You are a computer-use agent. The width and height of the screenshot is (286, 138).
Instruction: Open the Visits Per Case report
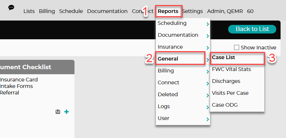pyautogui.click(x=230, y=93)
